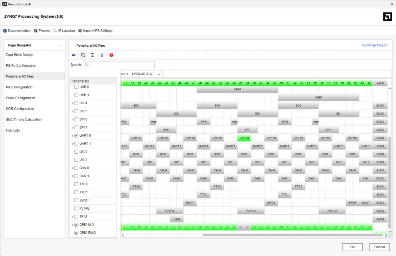Click the horizontal scrollbar right arrow
This screenshot has width=396, height=256.
(x=386, y=235)
